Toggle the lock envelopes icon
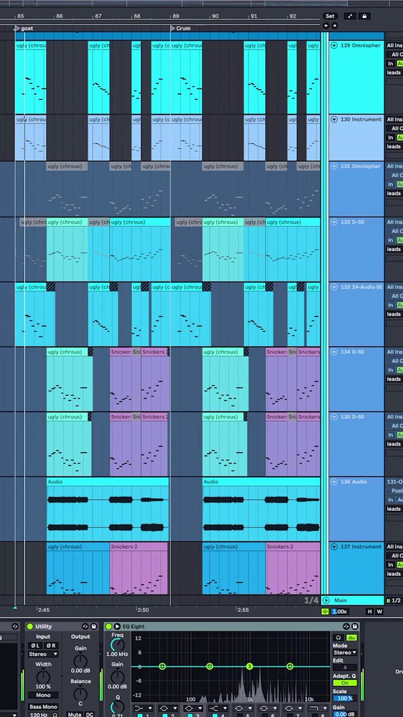 (x=364, y=16)
